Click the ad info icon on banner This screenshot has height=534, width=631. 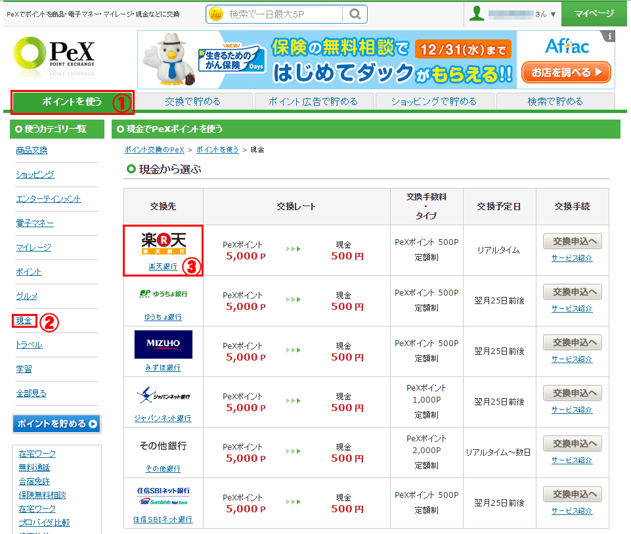point(609,36)
